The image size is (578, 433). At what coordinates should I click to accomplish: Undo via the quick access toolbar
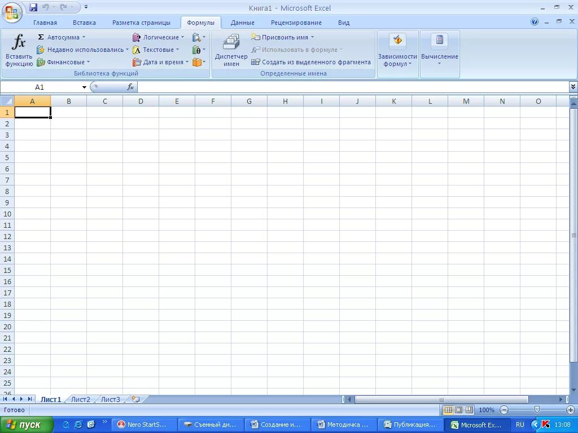(x=45, y=7)
